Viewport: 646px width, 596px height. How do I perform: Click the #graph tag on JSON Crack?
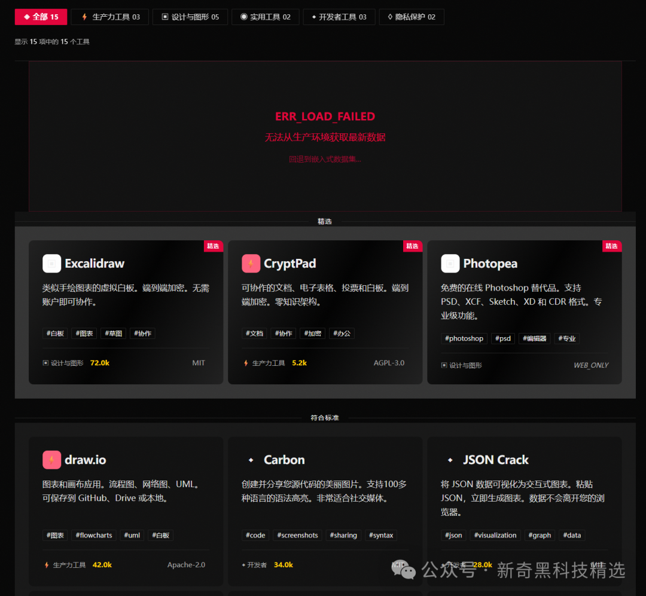[540, 535]
